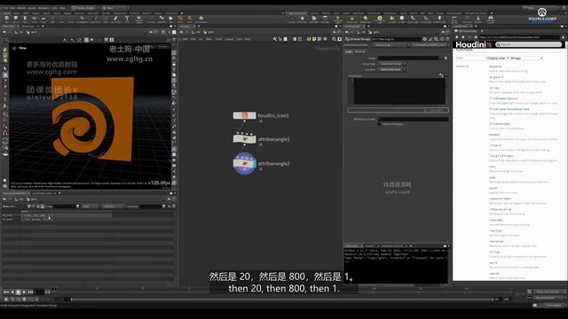This screenshot has width=568, height=319.
Task: Select the Environment Light shelf tool
Action: tap(379, 19)
